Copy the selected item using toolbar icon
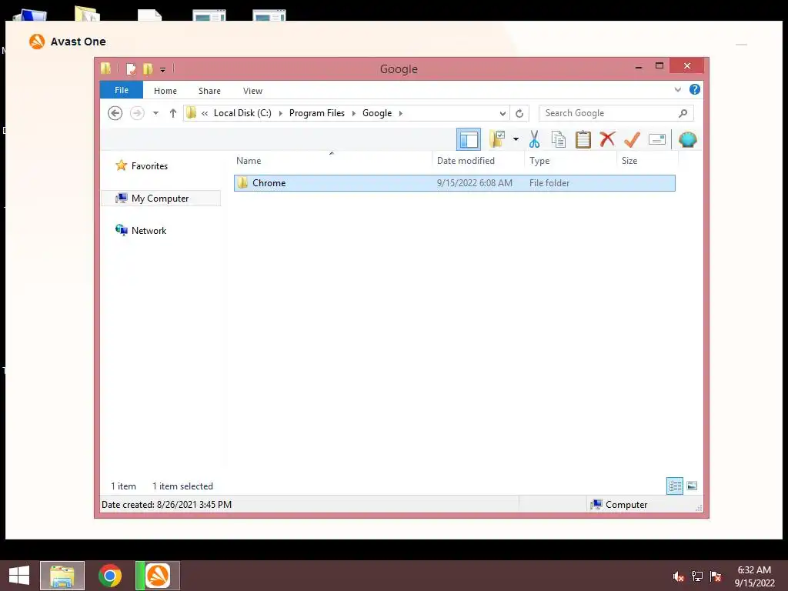Viewport: 788px width, 591px height. (559, 139)
